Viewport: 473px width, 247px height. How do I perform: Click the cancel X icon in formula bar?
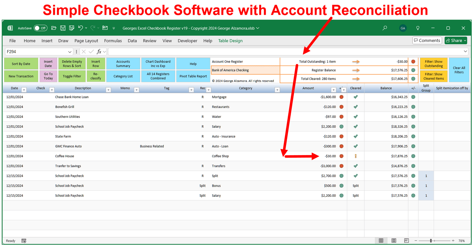[84, 52]
